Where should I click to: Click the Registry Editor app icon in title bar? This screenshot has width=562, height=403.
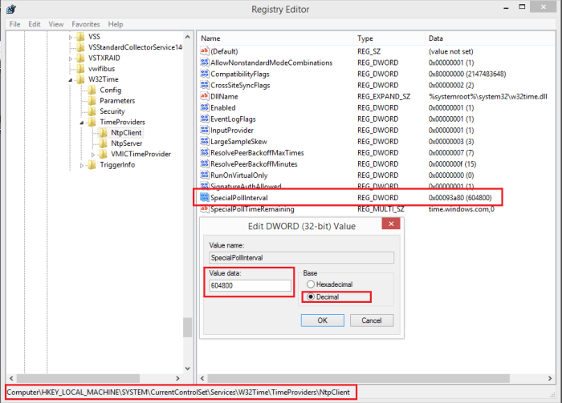pyautogui.click(x=11, y=9)
